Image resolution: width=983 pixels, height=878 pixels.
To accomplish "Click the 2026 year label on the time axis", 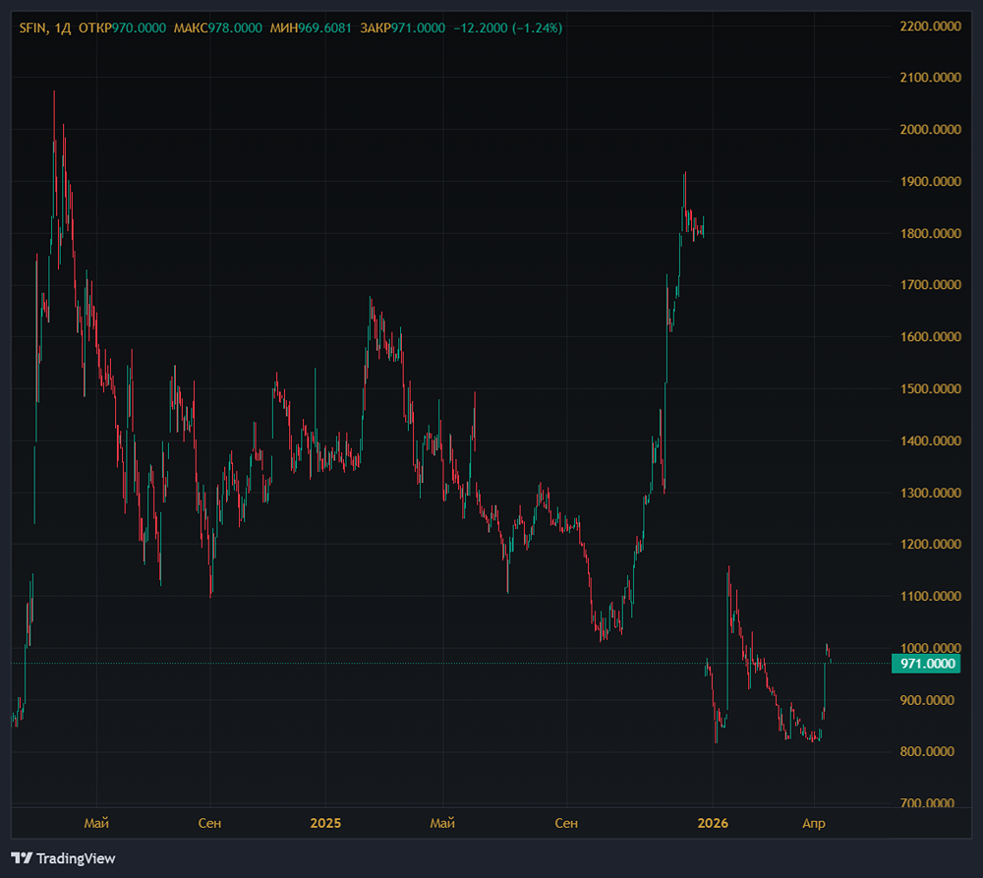I will tap(713, 822).
